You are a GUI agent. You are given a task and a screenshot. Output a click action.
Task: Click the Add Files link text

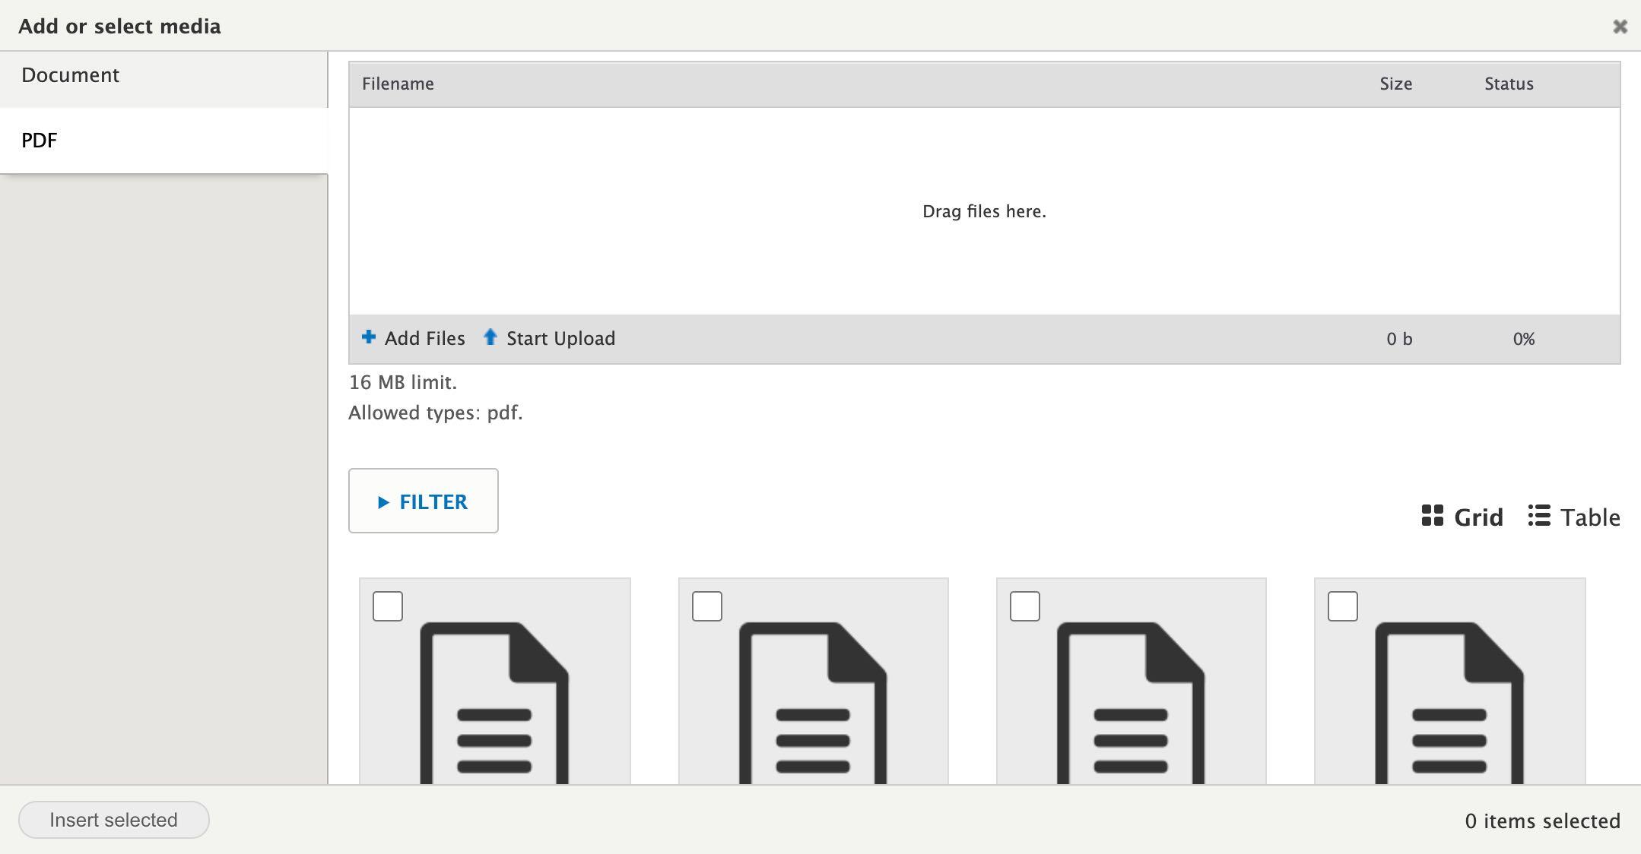(x=424, y=339)
